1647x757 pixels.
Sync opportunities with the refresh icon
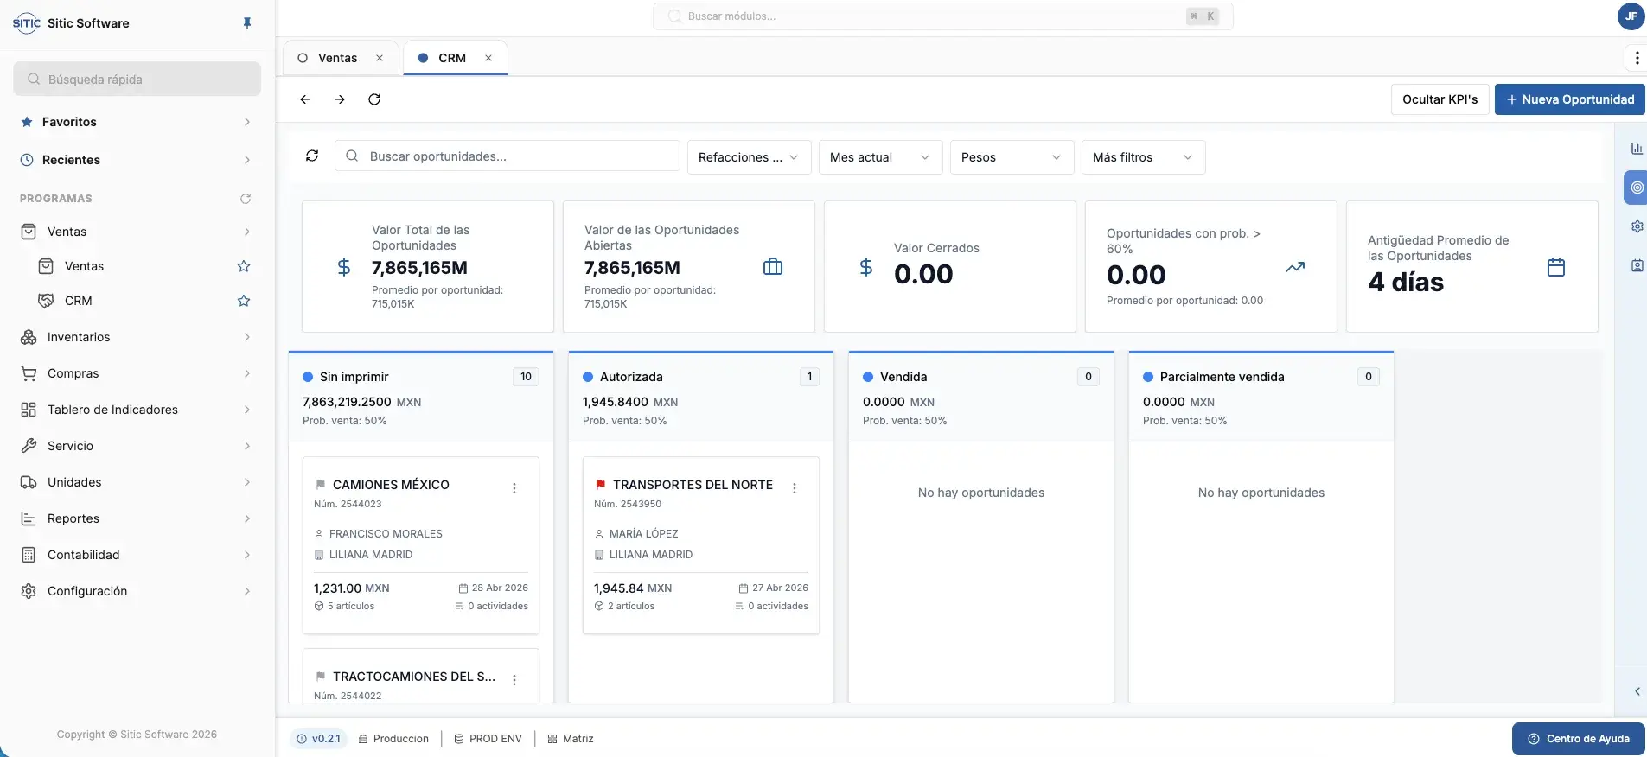pos(312,156)
